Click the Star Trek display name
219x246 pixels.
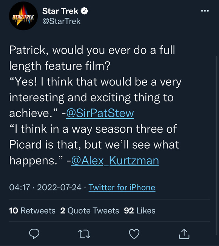pos(60,11)
